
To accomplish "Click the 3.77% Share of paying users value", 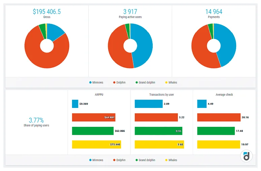I will point(36,120).
